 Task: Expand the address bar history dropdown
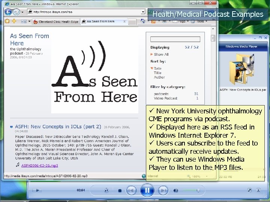[143, 12]
